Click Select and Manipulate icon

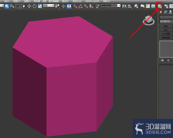coord(63,6)
